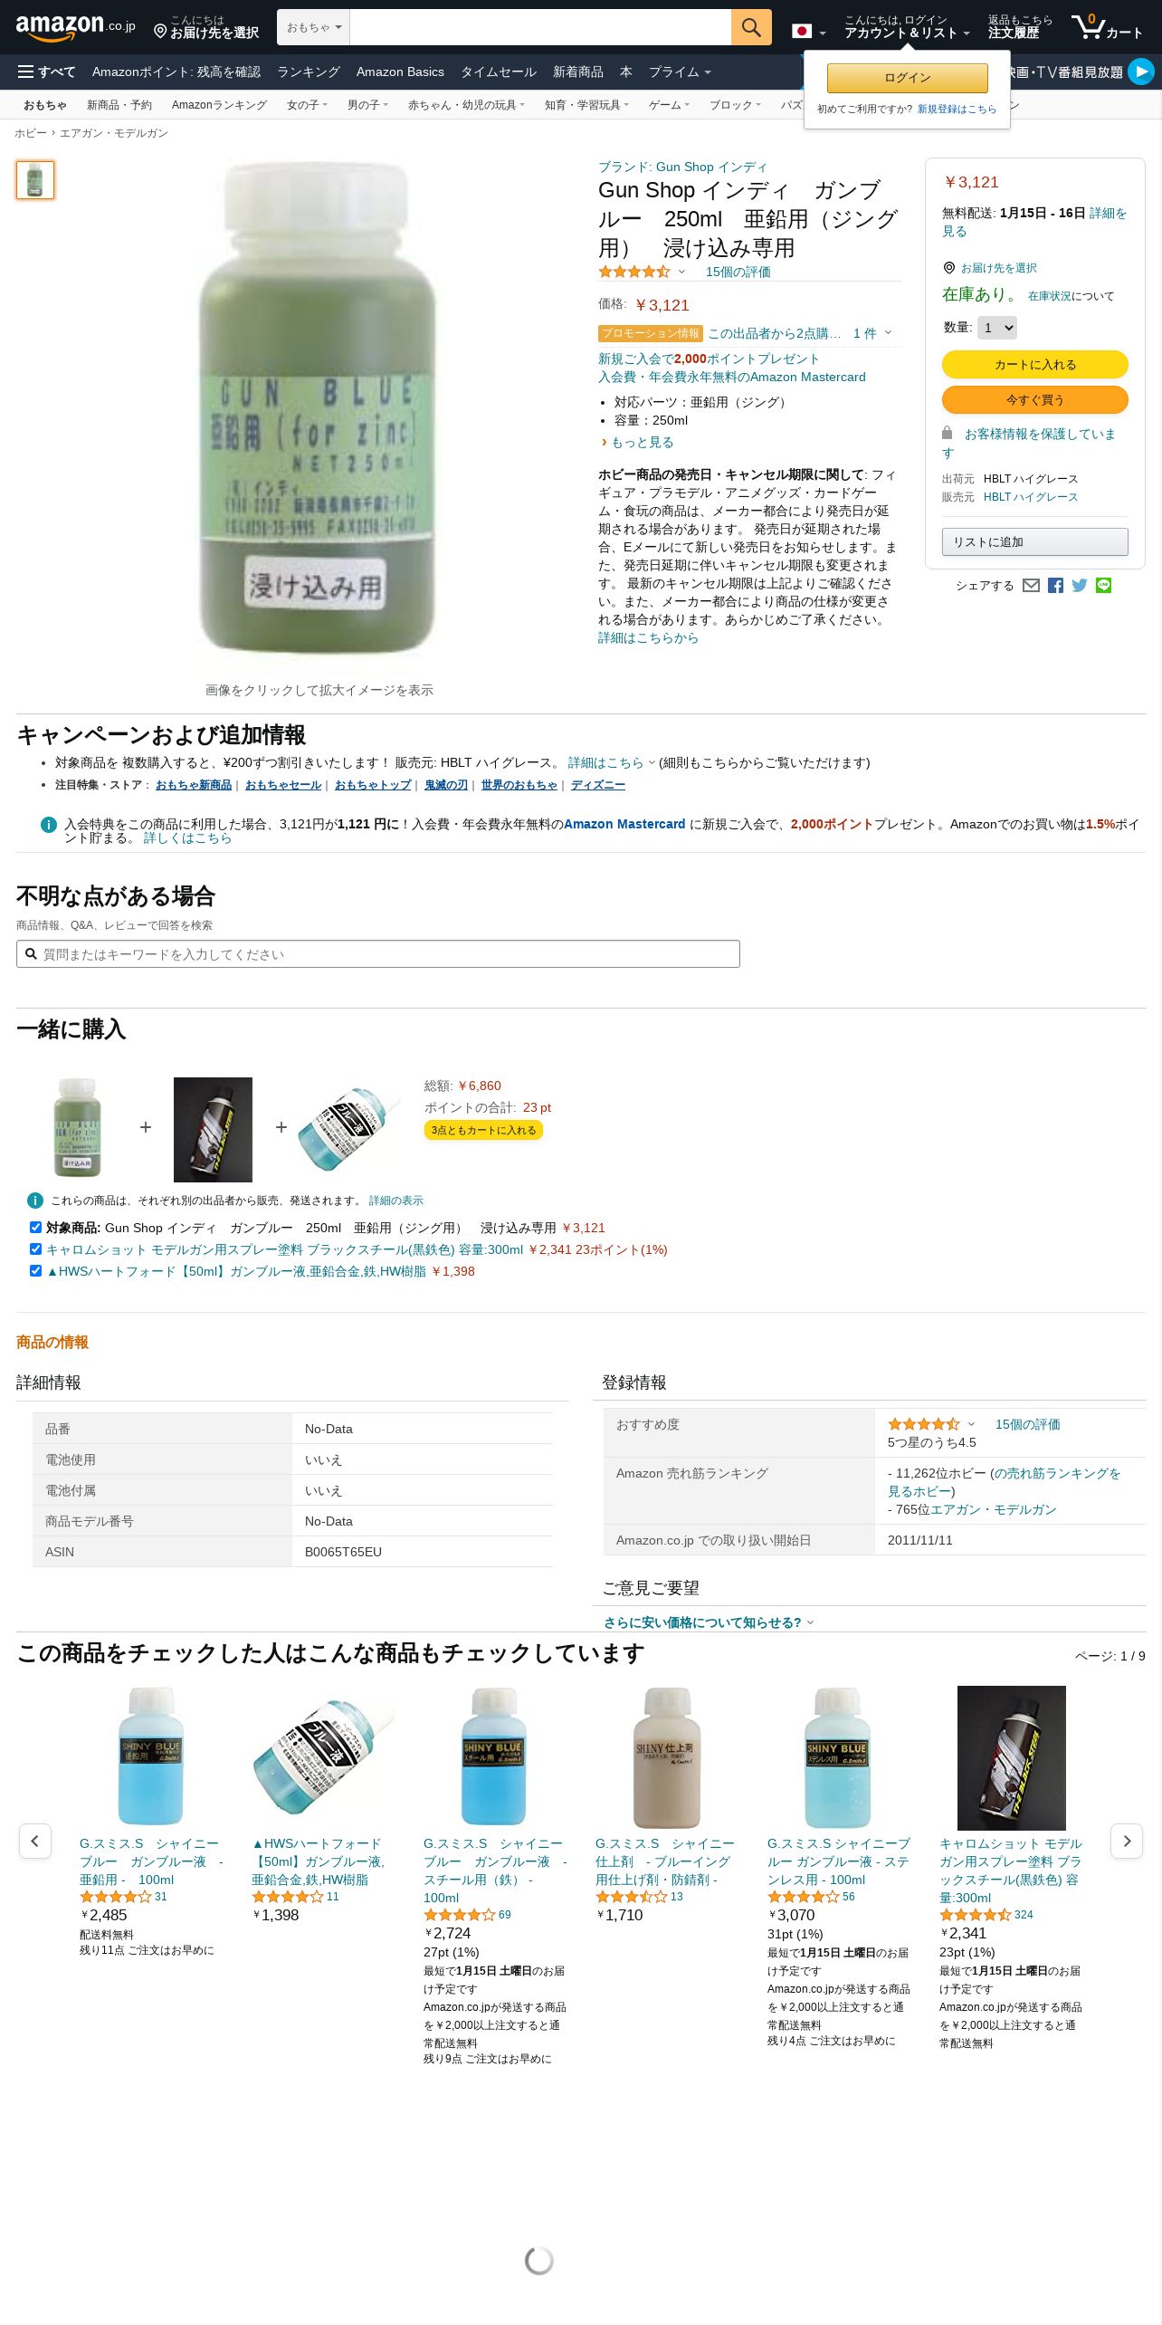Open the すべて hamburger menu
1162x2325 pixels.
click(46, 72)
